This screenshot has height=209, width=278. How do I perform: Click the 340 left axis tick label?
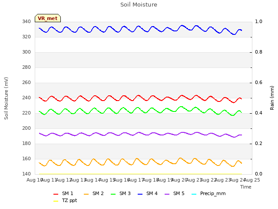tap(26, 22)
